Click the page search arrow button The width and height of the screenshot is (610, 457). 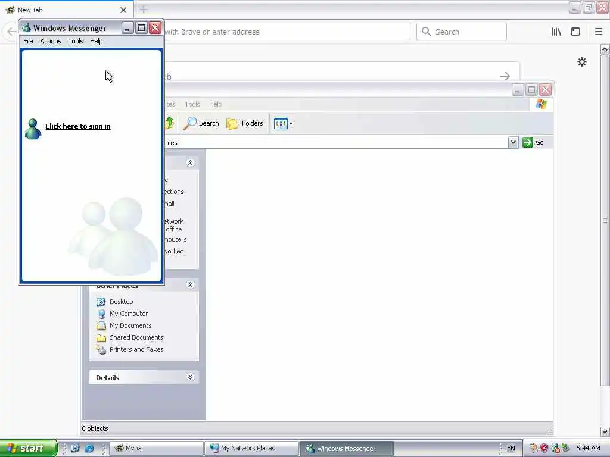pos(505,76)
